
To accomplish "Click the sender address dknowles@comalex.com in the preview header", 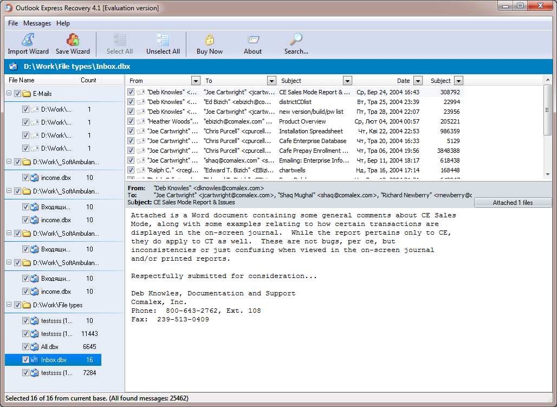I will coord(229,188).
